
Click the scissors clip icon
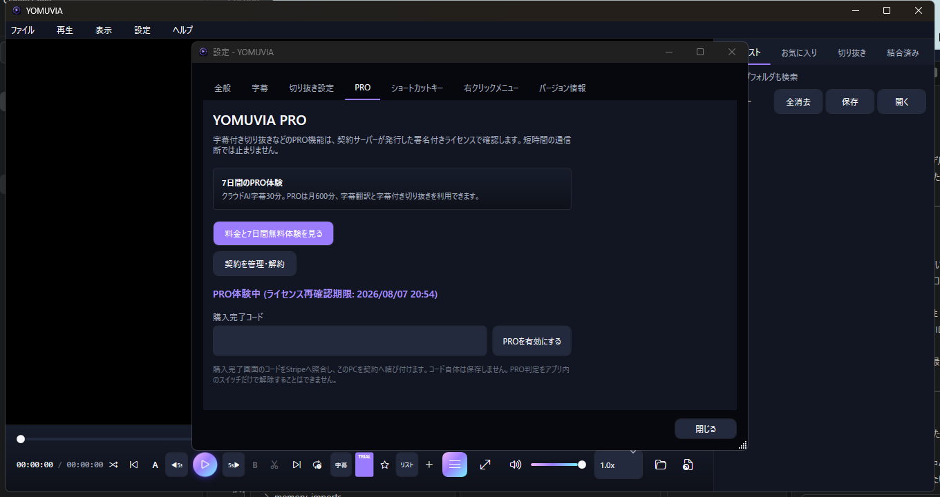click(x=274, y=465)
